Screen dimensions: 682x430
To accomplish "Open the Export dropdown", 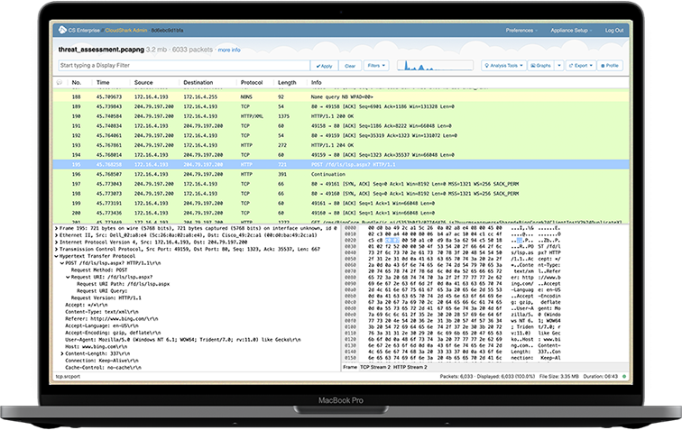I will [581, 66].
